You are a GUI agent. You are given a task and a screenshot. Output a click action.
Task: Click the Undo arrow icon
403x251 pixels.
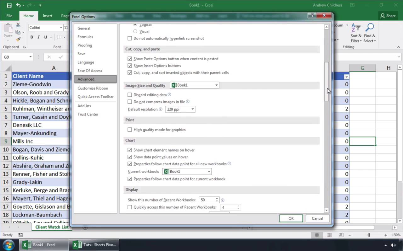click(x=18, y=5)
